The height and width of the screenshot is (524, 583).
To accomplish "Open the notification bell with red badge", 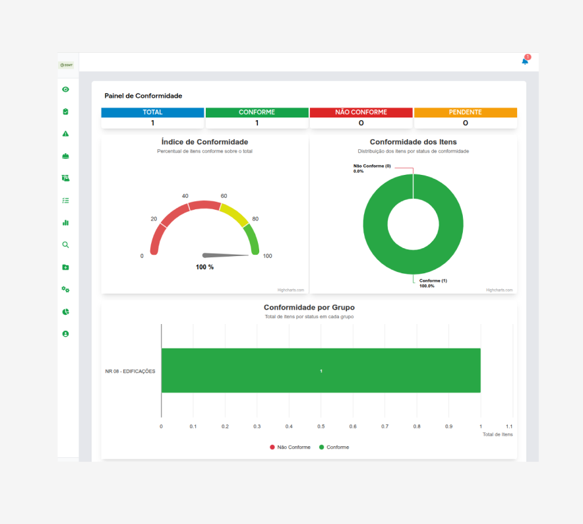I will click(526, 60).
